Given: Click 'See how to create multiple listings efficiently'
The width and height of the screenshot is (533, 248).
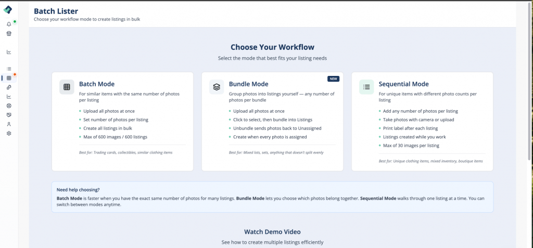Looking at the screenshot, I should click(272, 242).
